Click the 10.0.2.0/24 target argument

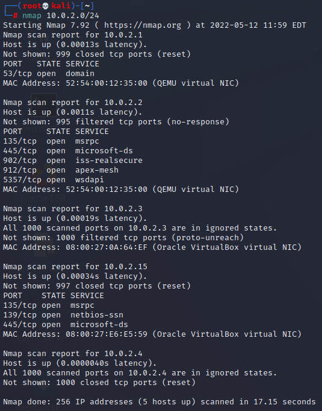pos(73,16)
